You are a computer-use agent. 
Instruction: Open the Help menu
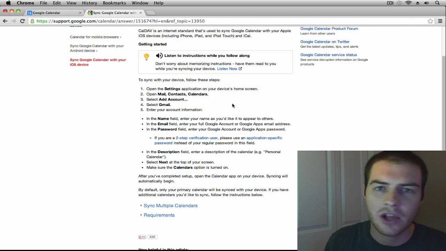(x=159, y=3)
